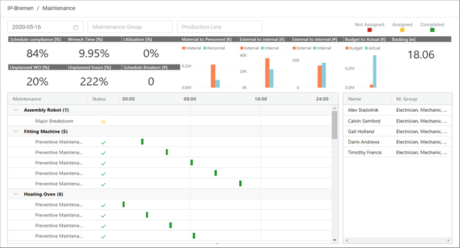Click first Heating Oven completed checkmark
Image resolution: width=460 pixels, height=248 pixels.
[x=103, y=205]
